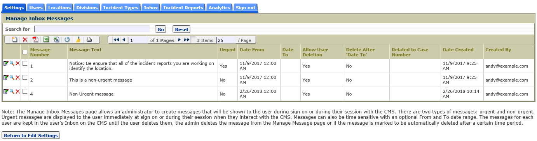
Task: Click the magnifier view icon for message 2
Action: (12, 77)
